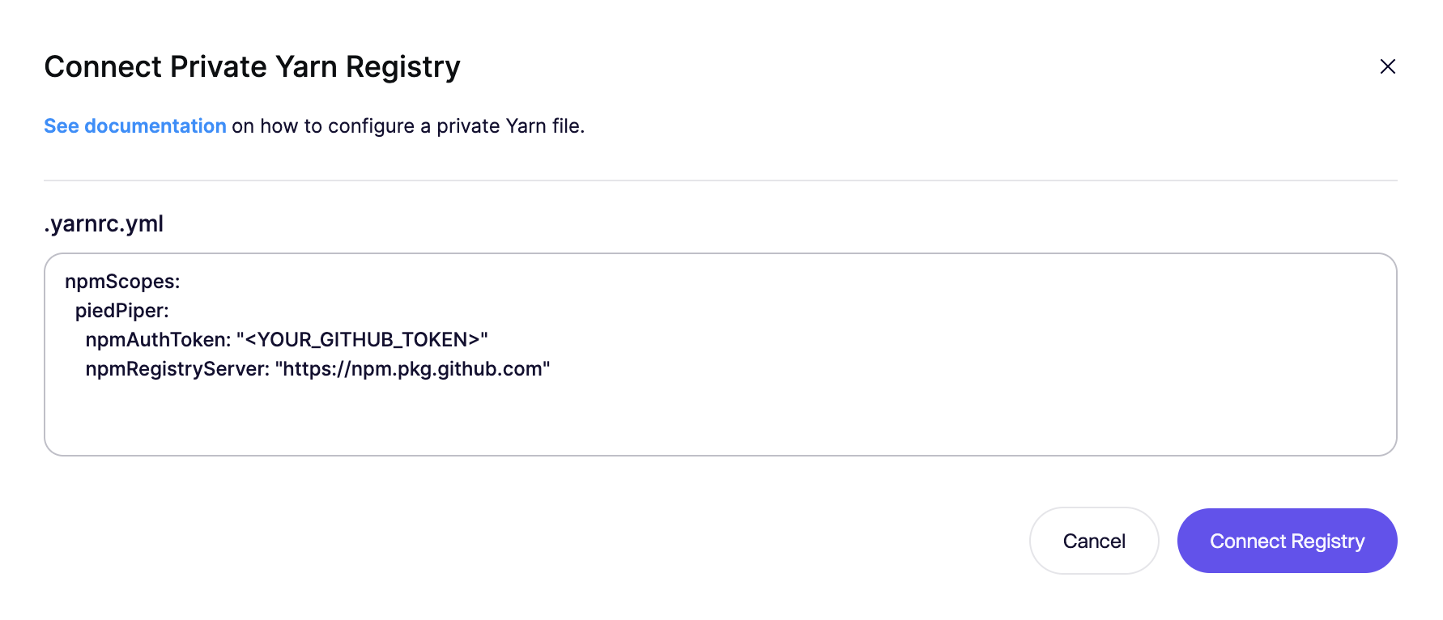Viewport: 1443px width, 620px height.
Task: Click the Connect Private Yarn Registry heading
Action: point(252,66)
